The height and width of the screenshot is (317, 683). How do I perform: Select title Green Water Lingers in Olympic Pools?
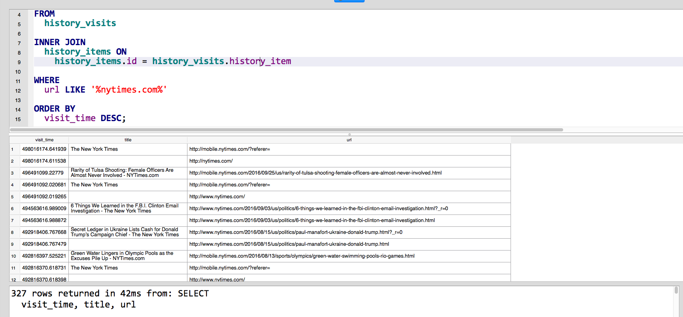click(128, 256)
